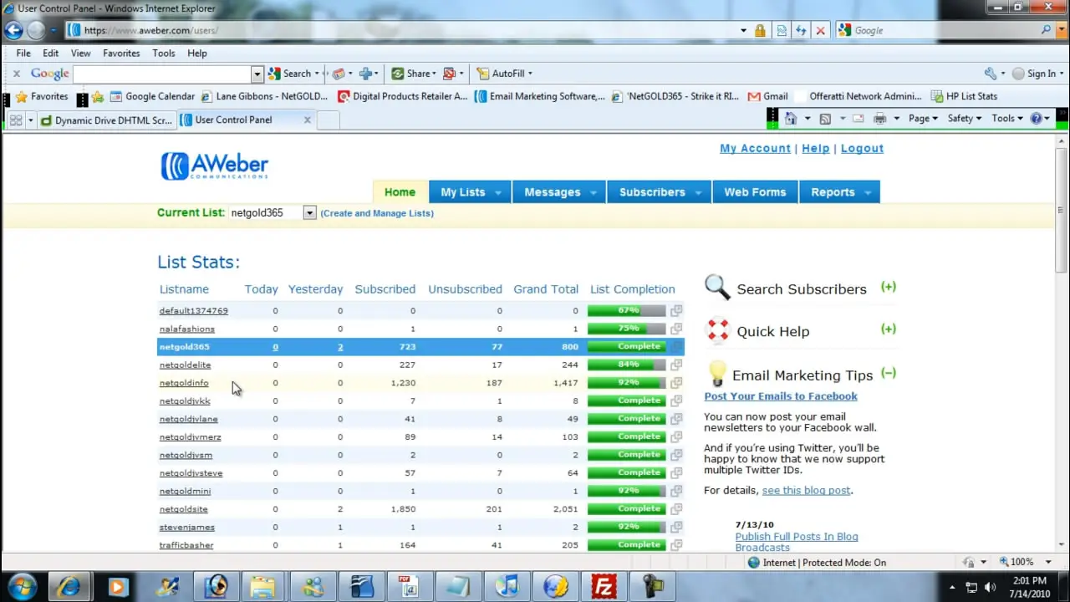The width and height of the screenshot is (1070, 602).
Task: Click the AWeber Communications logo
Action: 215,166
